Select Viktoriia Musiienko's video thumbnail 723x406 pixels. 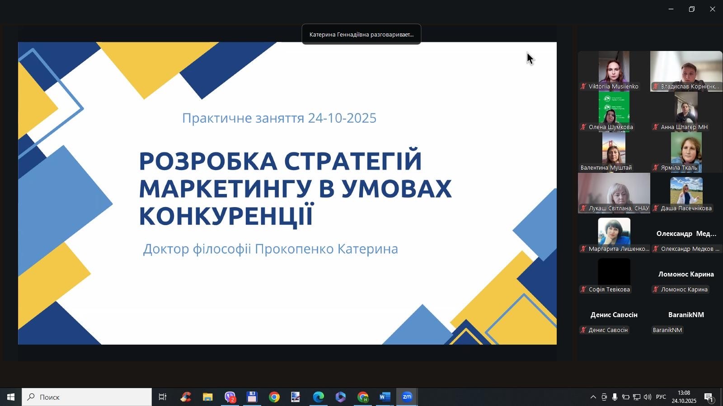pos(614,71)
